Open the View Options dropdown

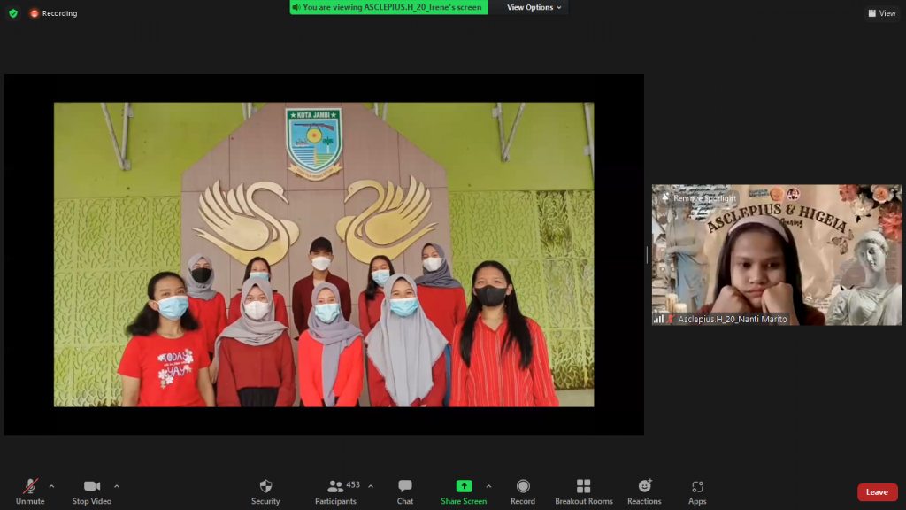pyautogui.click(x=534, y=7)
